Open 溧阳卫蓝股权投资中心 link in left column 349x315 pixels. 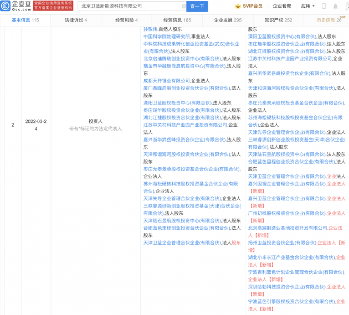coord(177,102)
